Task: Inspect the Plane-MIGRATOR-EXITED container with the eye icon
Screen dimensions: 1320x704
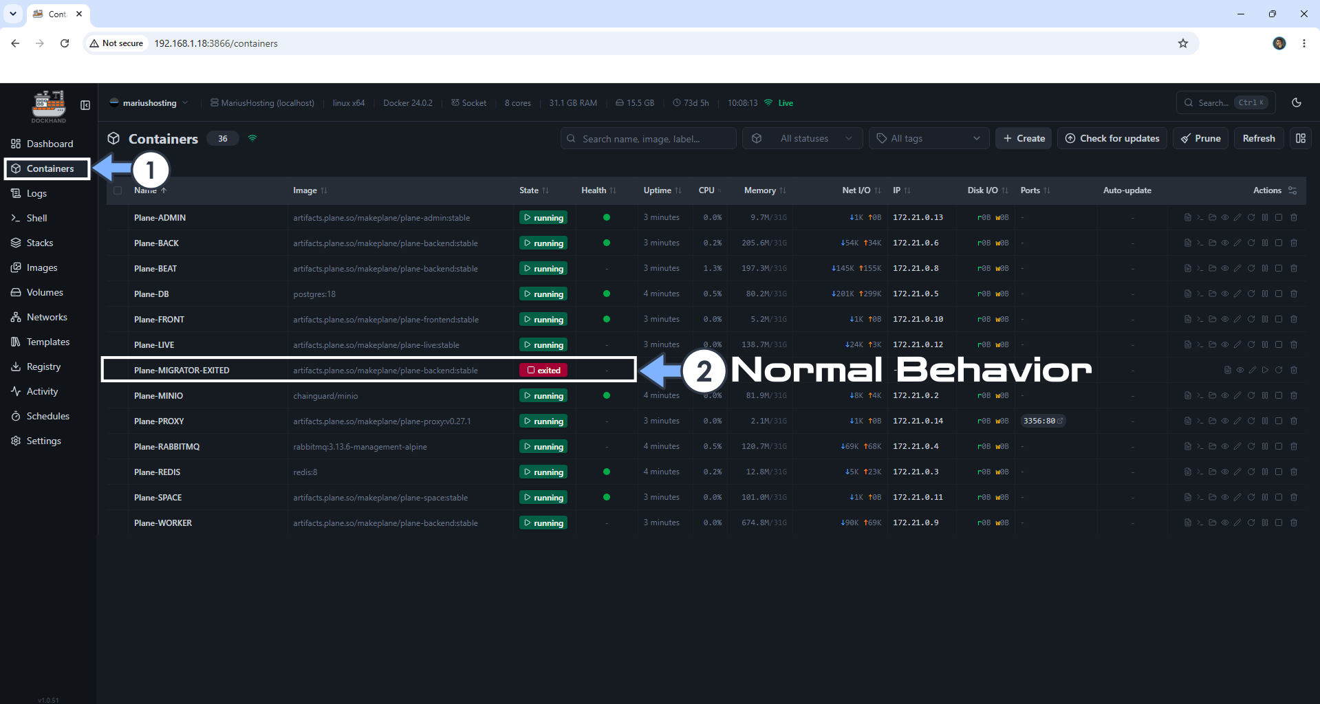Action: (x=1240, y=370)
